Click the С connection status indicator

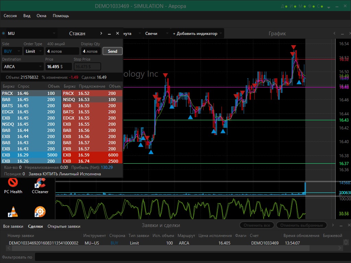click(x=320, y=6)
